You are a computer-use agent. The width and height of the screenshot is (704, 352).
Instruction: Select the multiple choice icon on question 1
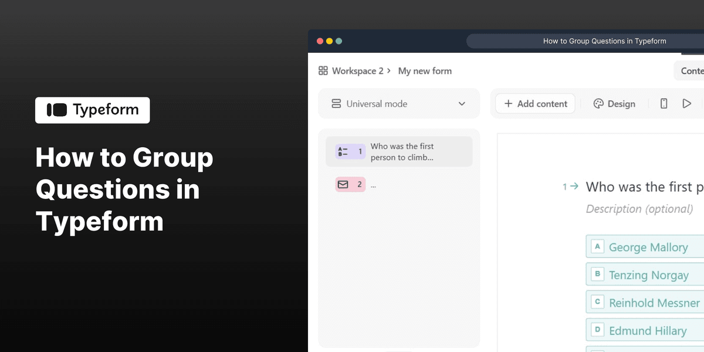pyautogui.click(x=344, y=151)
